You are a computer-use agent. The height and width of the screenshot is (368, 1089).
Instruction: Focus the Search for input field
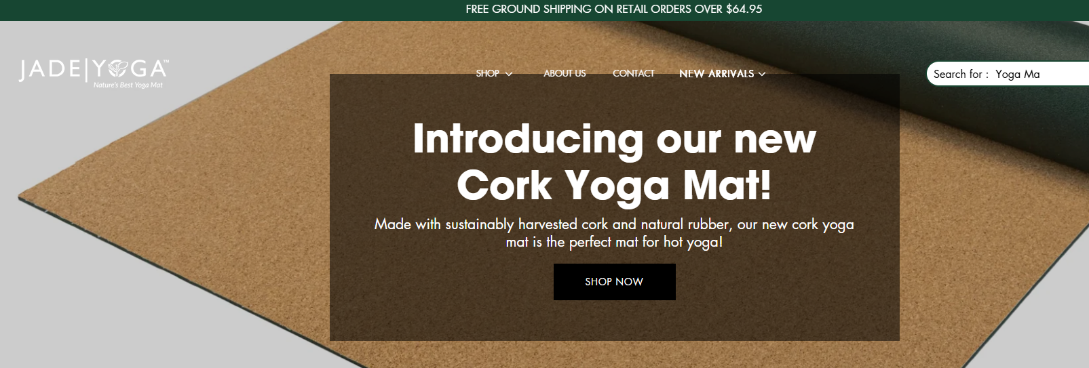point(1008,74)
